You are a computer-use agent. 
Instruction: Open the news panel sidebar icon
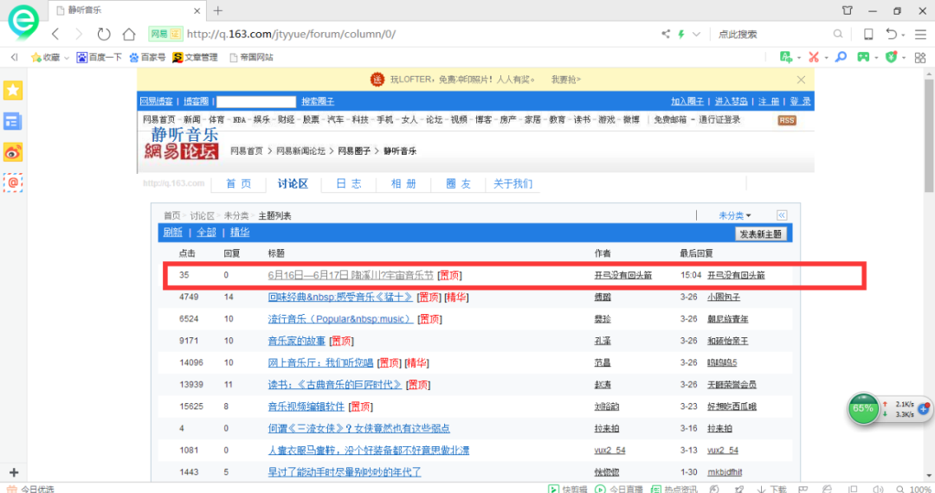point(12,121)
